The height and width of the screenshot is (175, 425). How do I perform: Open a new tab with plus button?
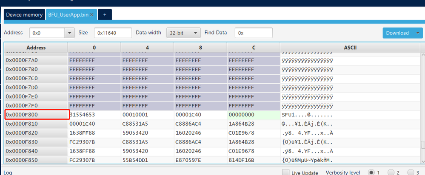coord(105,14)
